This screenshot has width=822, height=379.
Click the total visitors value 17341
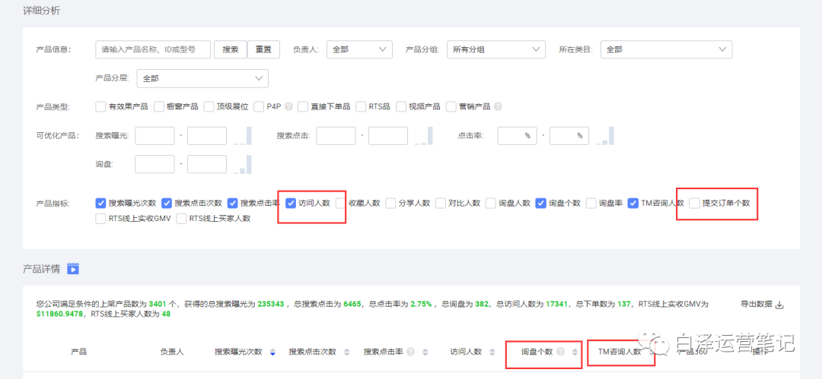556,304
